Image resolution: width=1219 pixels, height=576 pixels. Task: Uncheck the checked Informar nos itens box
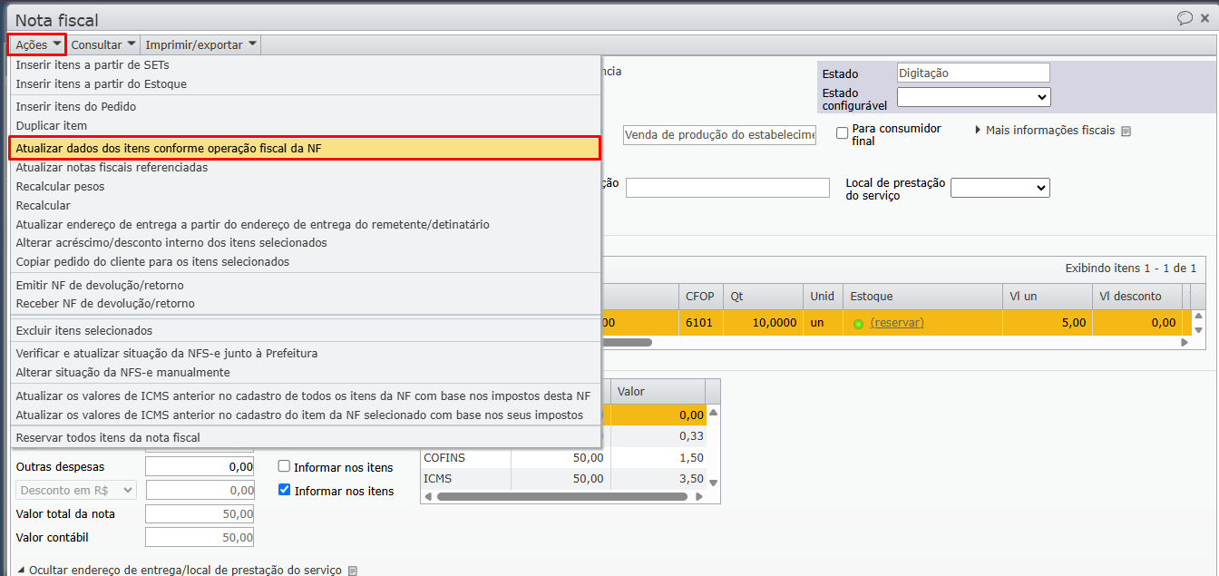point(284,490)
